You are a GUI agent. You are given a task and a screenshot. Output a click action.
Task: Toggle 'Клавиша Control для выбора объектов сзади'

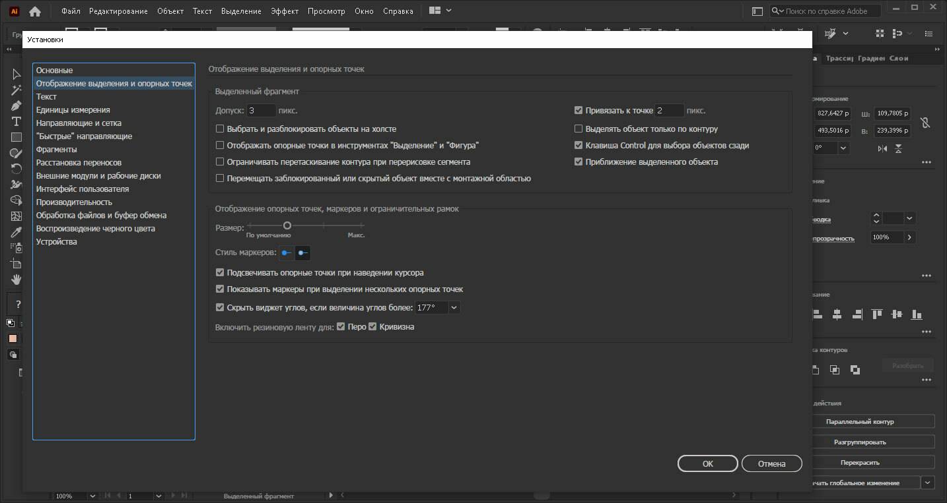pyautogui.click(x=579, y=146)
